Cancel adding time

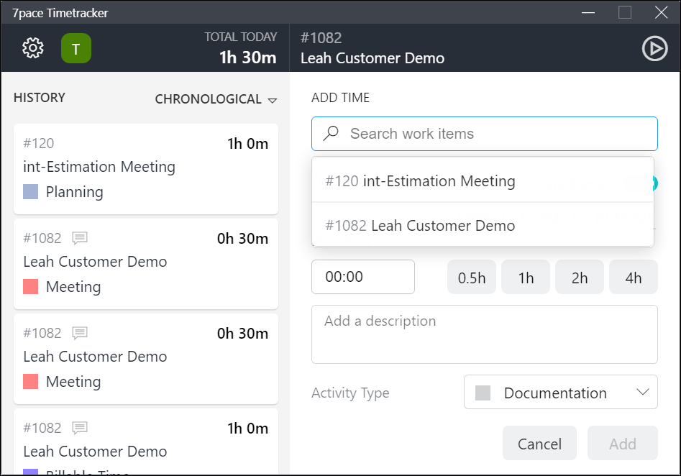[x=539, y=444]
